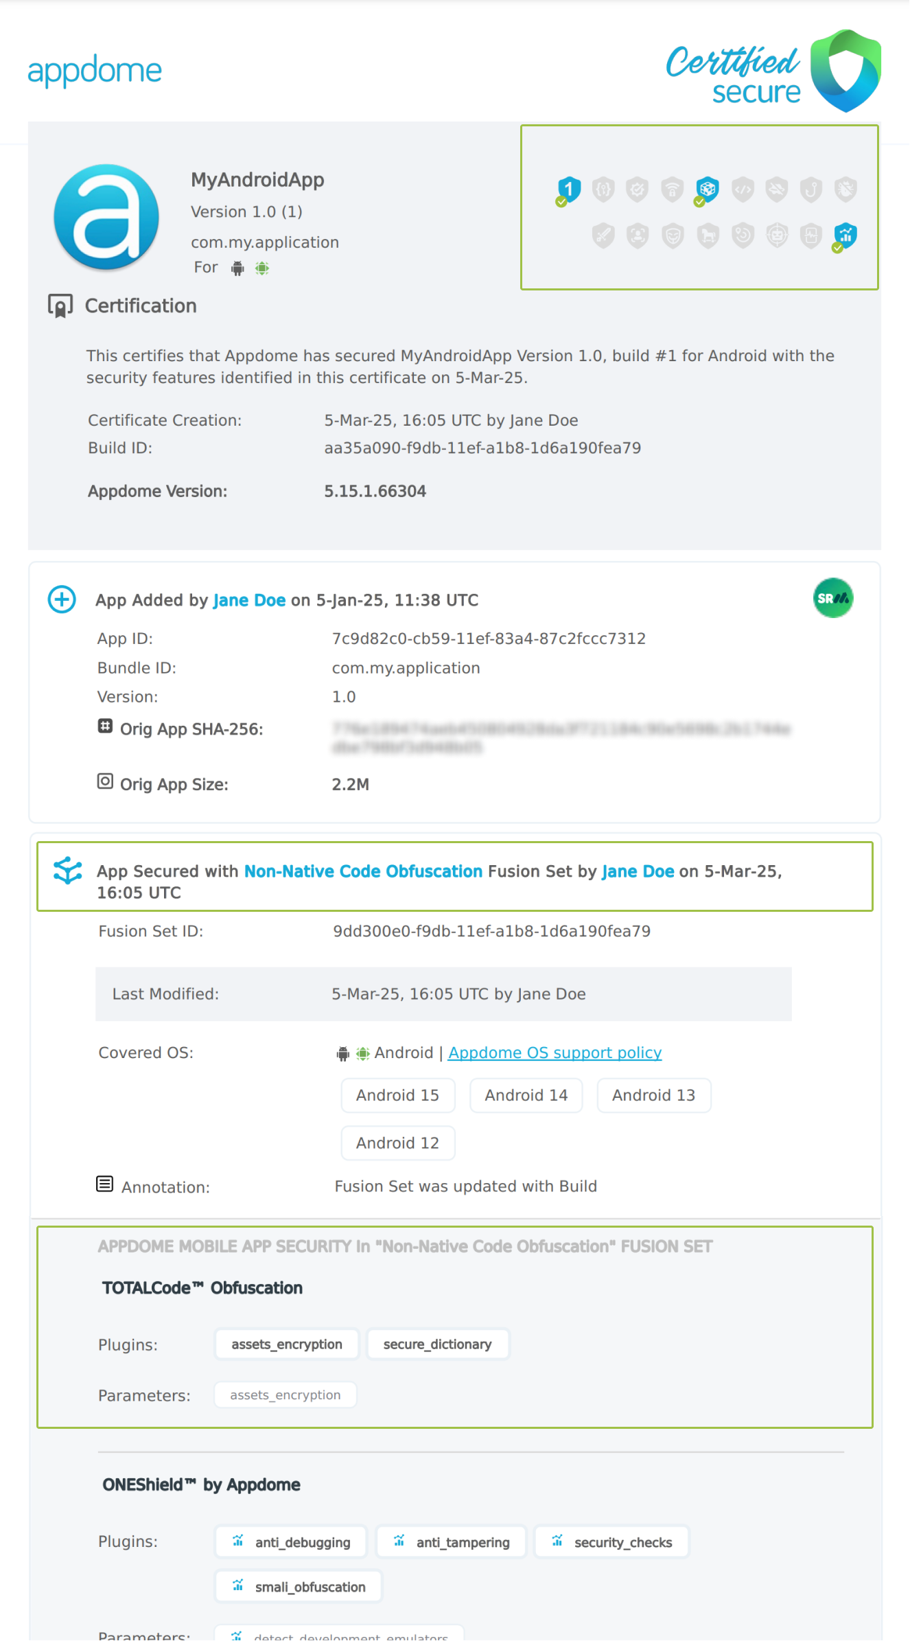Click the greyed fishing hook shield icon

pyautogui.click(x=811, y=189)
